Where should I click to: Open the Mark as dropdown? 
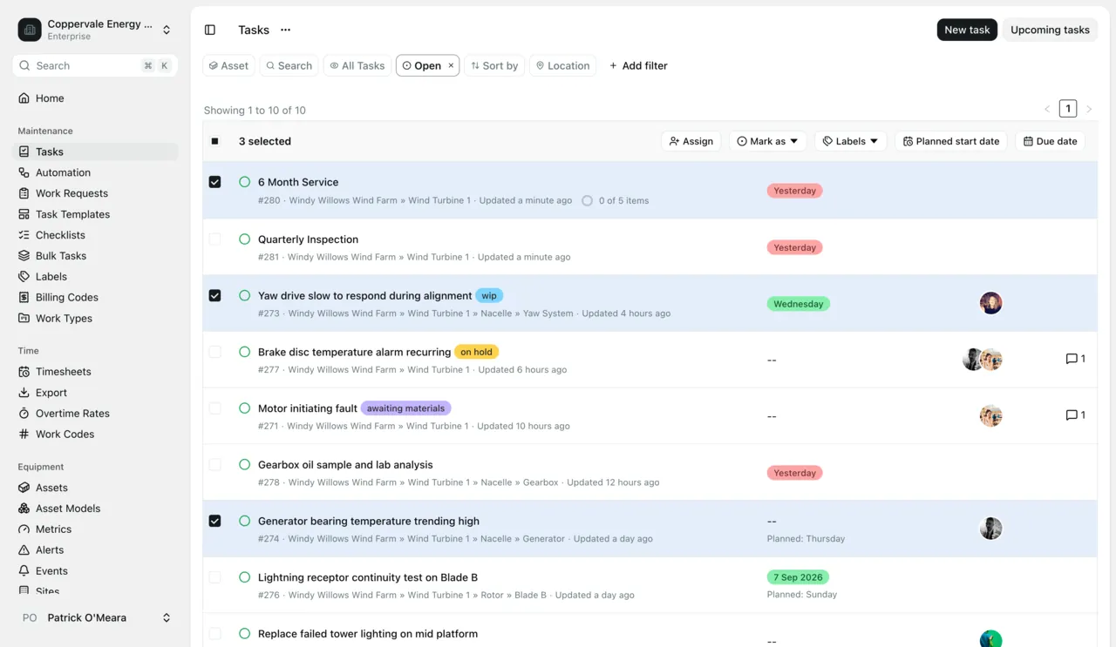(x=767, y=141)
